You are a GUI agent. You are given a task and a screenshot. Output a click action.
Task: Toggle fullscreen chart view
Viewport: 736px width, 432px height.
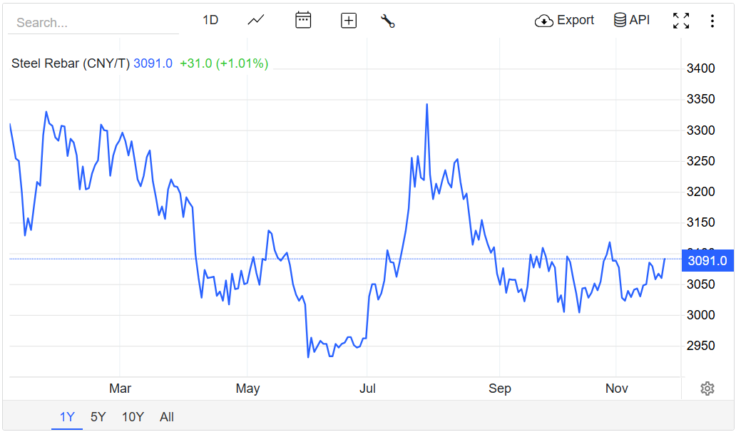tap(681, 21)
